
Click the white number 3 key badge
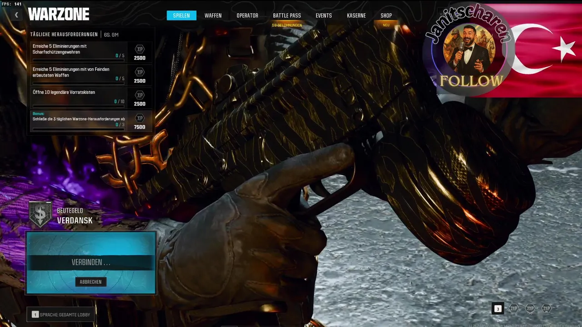pyautogui.click(x=497, y=309)
